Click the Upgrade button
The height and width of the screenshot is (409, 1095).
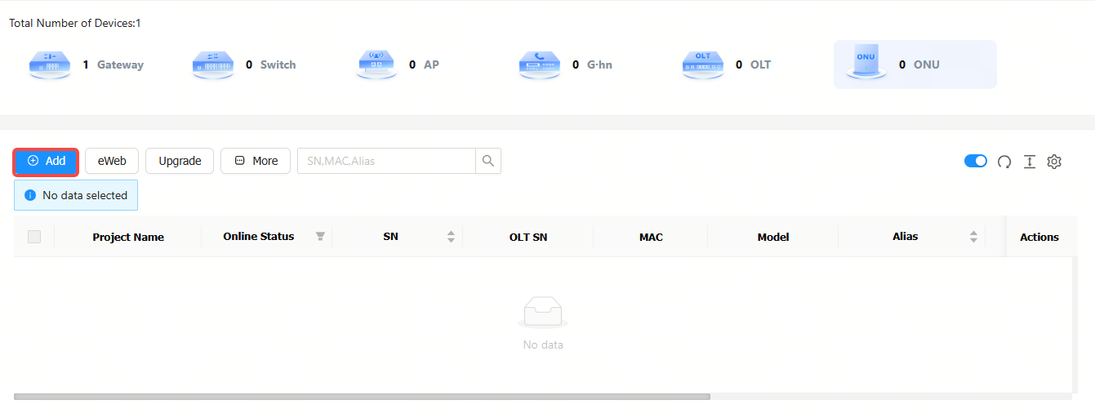180,161
